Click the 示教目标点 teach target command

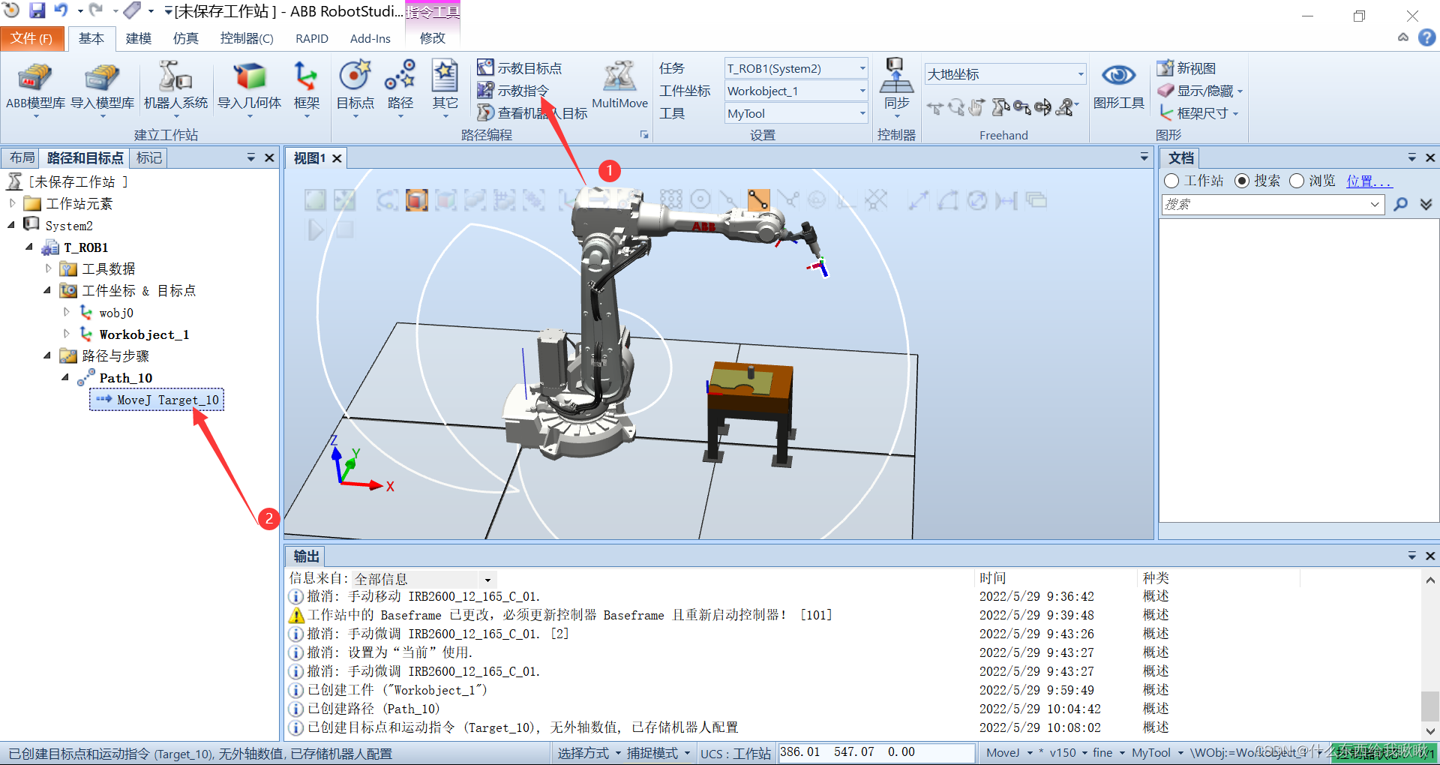519,68
